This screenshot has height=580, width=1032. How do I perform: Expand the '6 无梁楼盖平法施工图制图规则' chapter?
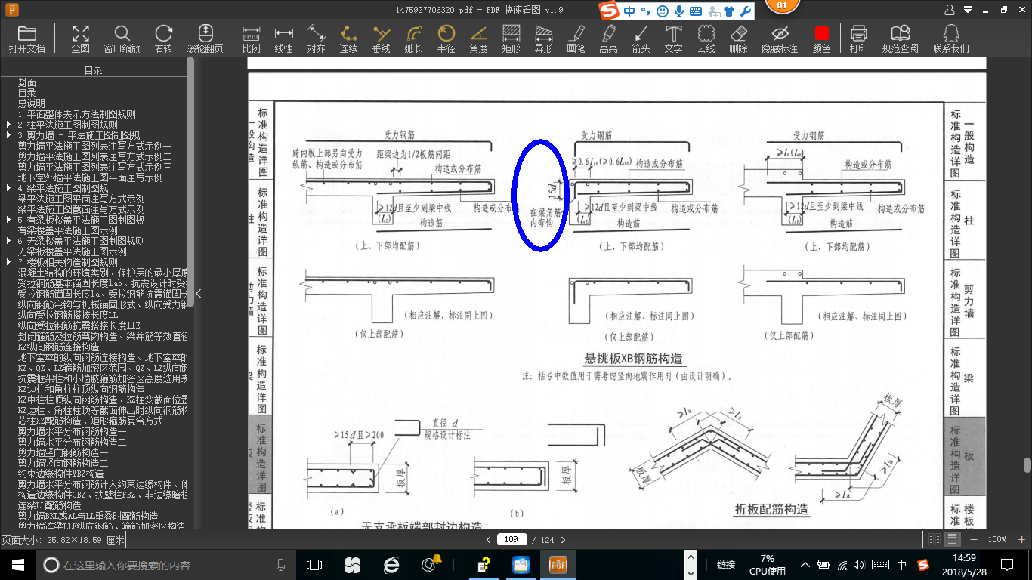pos(8,241)
